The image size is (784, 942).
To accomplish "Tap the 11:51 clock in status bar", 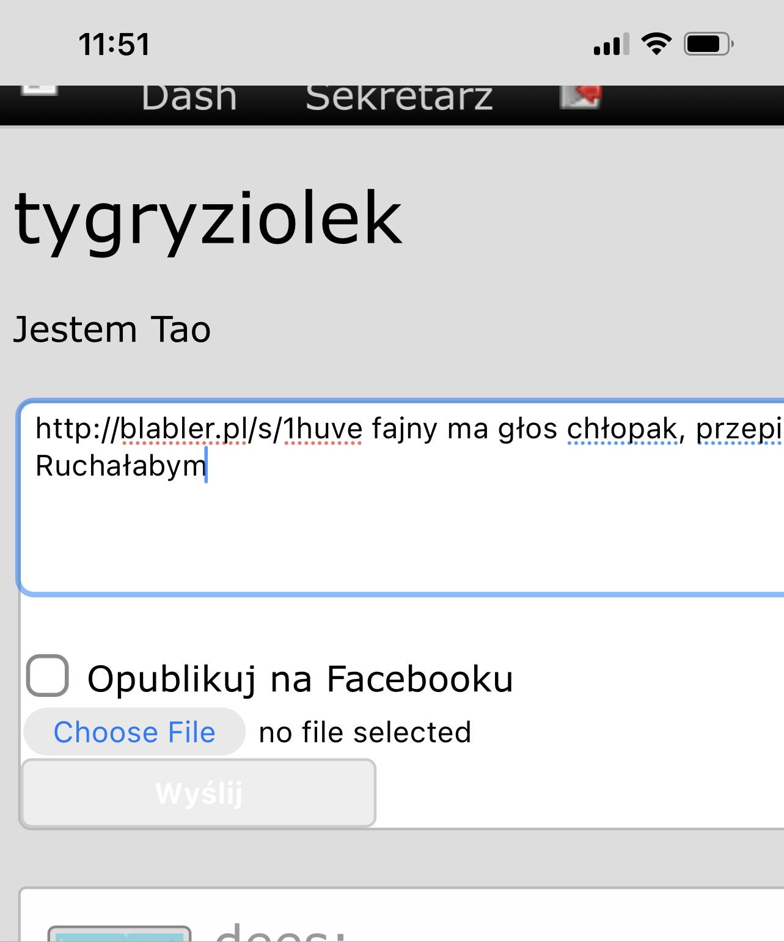I will 114,45.
